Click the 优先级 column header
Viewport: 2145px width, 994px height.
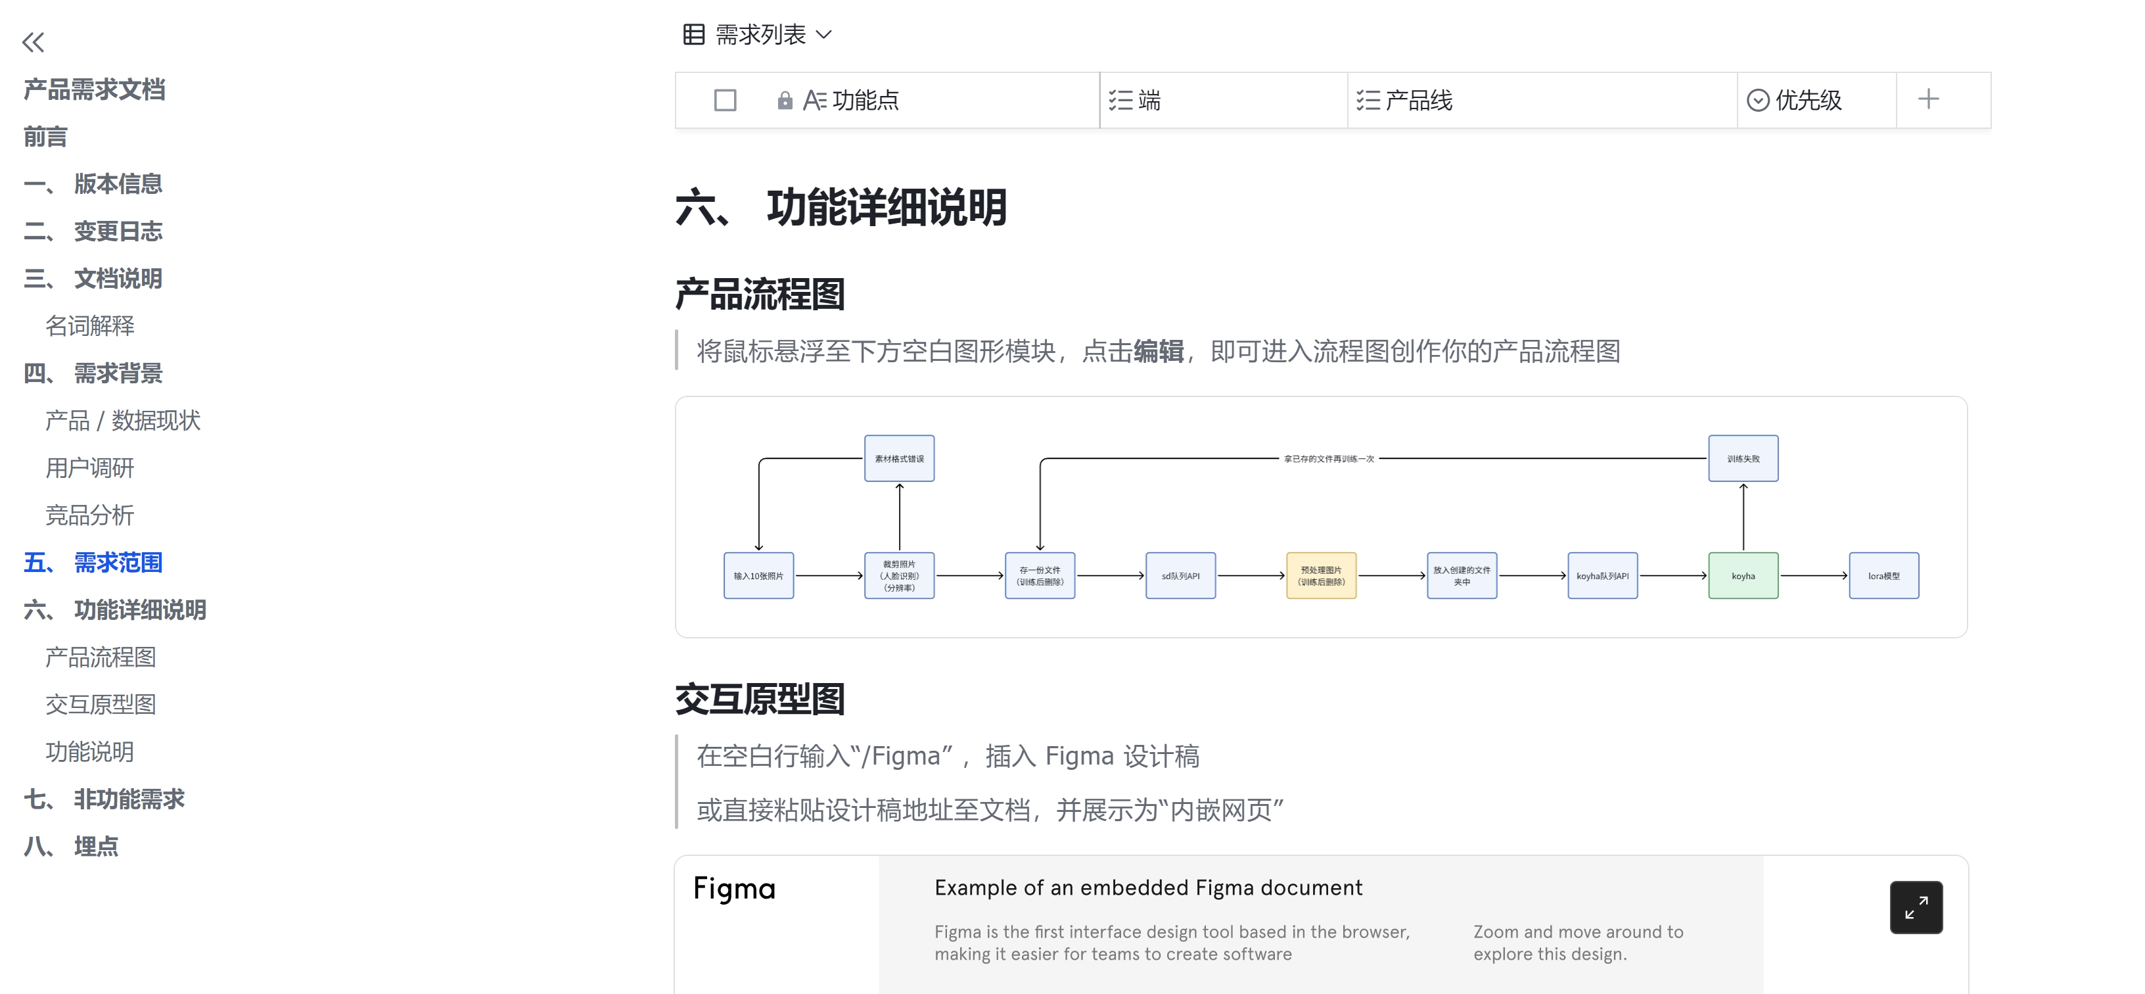1816,100
